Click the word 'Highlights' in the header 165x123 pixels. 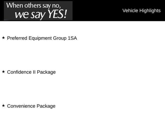point(150,11)
